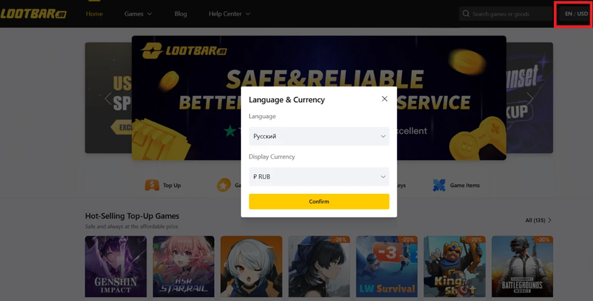The height and width of the screenshot is (301, 593).
Task: Open the Display Currency dropdown showing RUB
Action: point(319,177)
